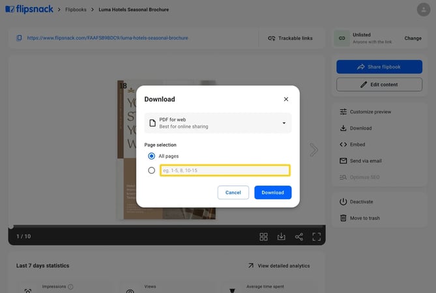Close the Download dialog with X
Image resolution: width=436 pixels, height=293 pixels.
[286, 99]
